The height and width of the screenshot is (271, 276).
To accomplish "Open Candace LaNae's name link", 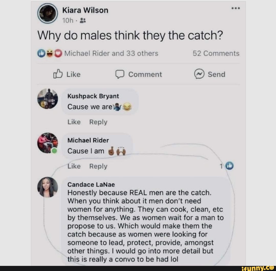I will (91, 184).
